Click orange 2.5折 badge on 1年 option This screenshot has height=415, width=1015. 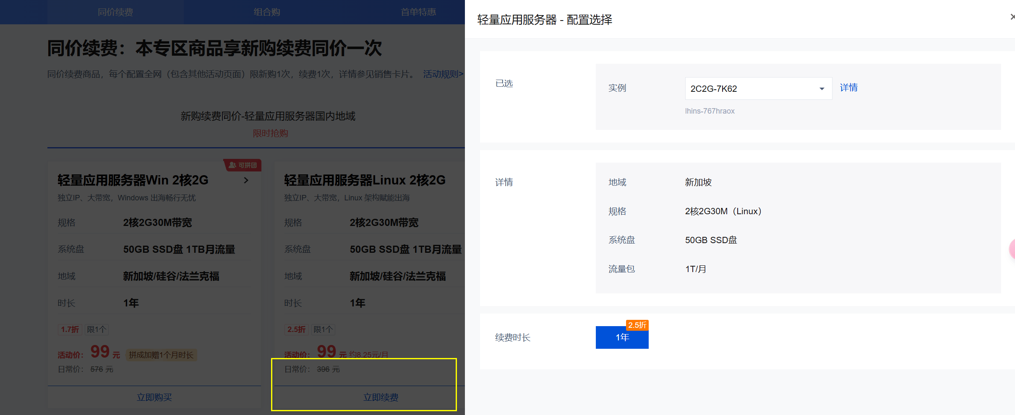(637, 325)
